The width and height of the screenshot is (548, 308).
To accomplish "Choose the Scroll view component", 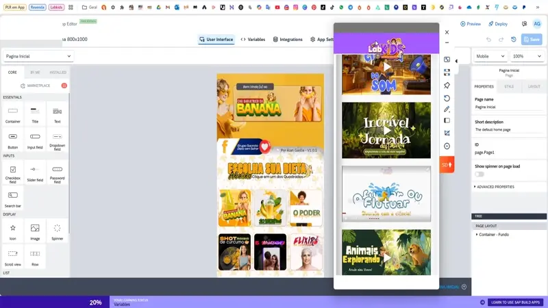I will 13,258.
